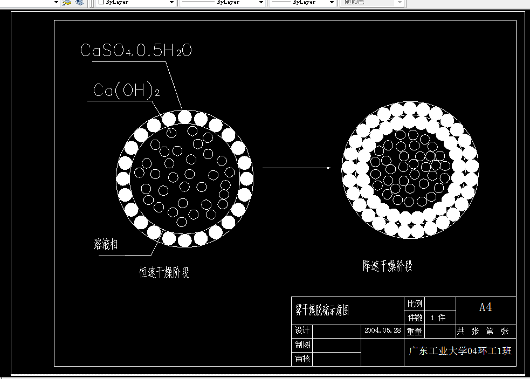Image resolution: width=530 pixels, height=379 pixels.
Task: Select the 溶液相 label text
Action: (x=106, y=244)
